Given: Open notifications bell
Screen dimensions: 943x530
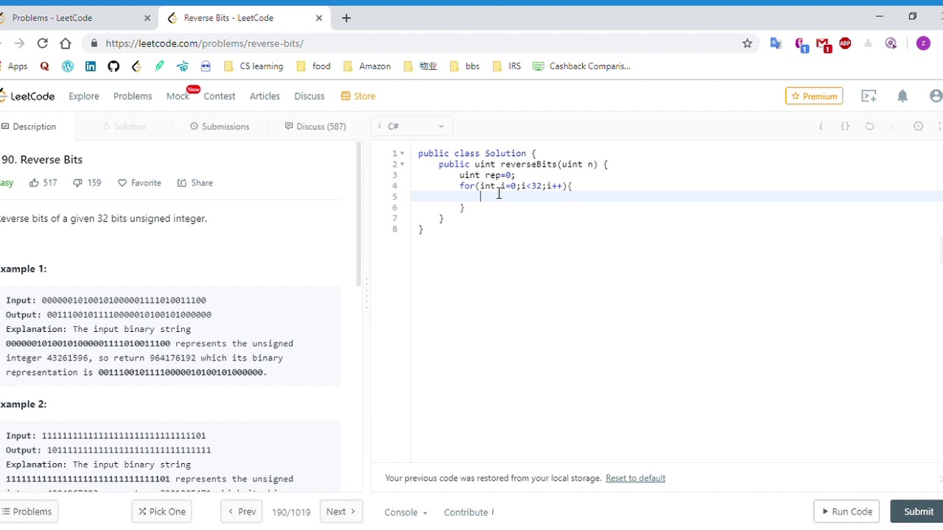Looking at the screenshot, I should [x=902, y=96].
